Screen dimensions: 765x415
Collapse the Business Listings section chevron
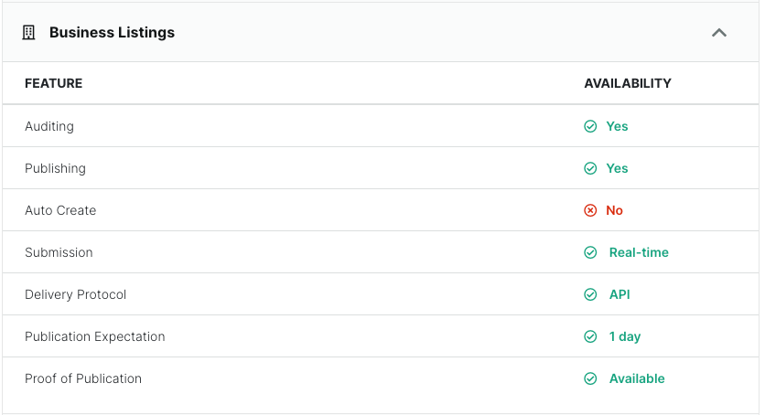[x=719, y=33]
